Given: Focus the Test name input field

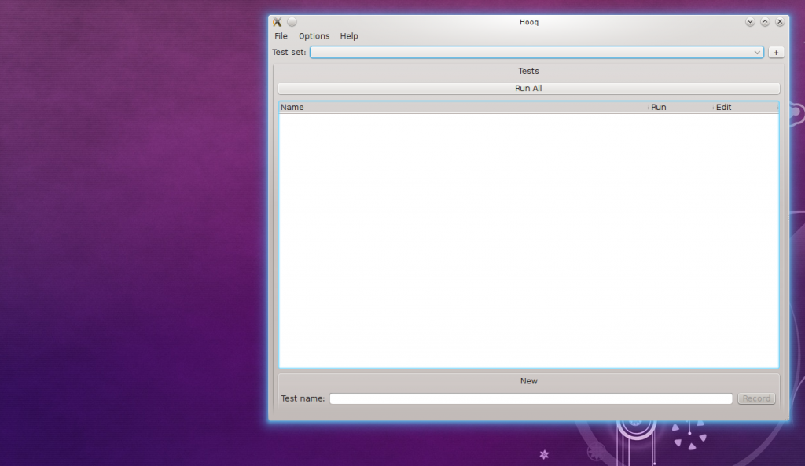Looking at the screenshot, I should 531,399.
